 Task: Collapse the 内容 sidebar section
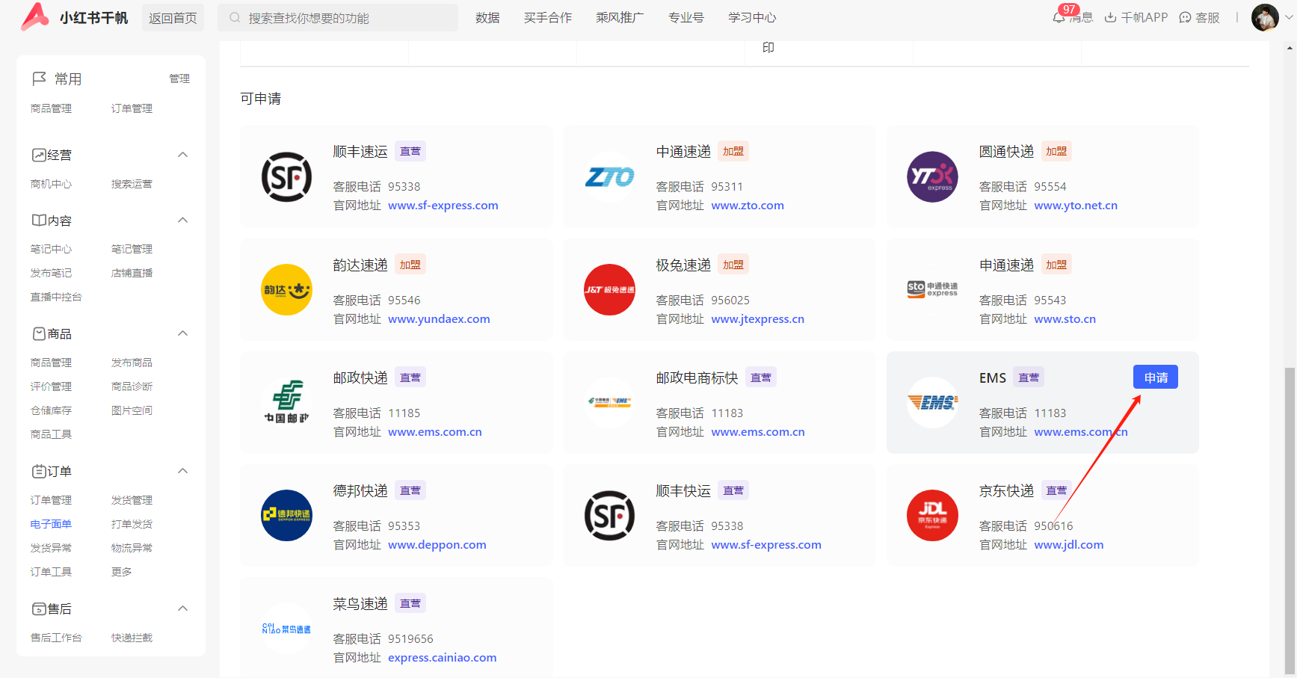(x=182, y=220)
